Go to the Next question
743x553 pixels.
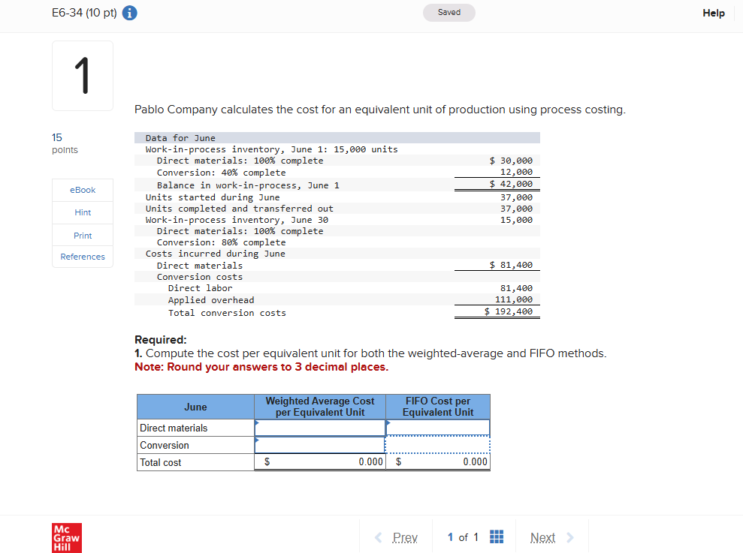click(x=542, y=537)
